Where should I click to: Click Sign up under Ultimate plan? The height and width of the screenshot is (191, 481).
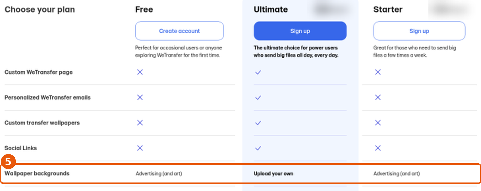point(300,31)
